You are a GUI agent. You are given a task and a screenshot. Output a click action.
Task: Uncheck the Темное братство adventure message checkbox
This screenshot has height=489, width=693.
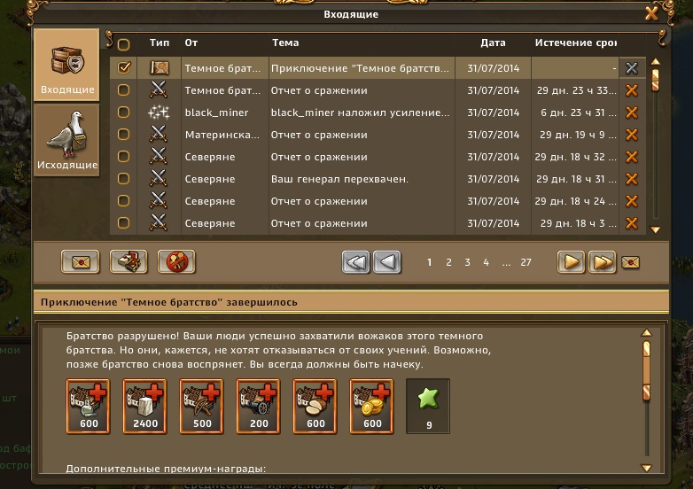point(124,67)
